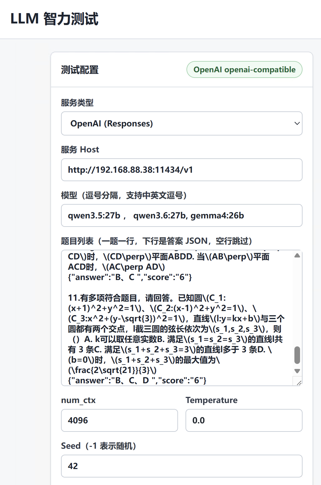Click the chevron arrow of service type select
Screen dimensions: 321x485
(297, 124)
